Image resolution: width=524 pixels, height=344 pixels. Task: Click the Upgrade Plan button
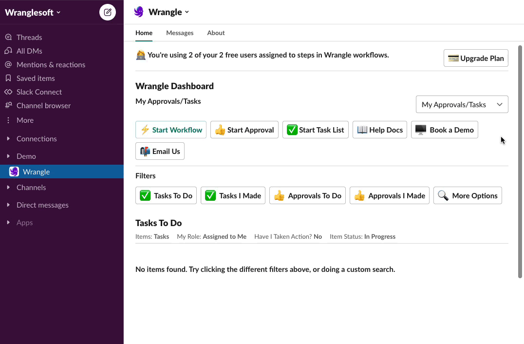pos(476,58)
